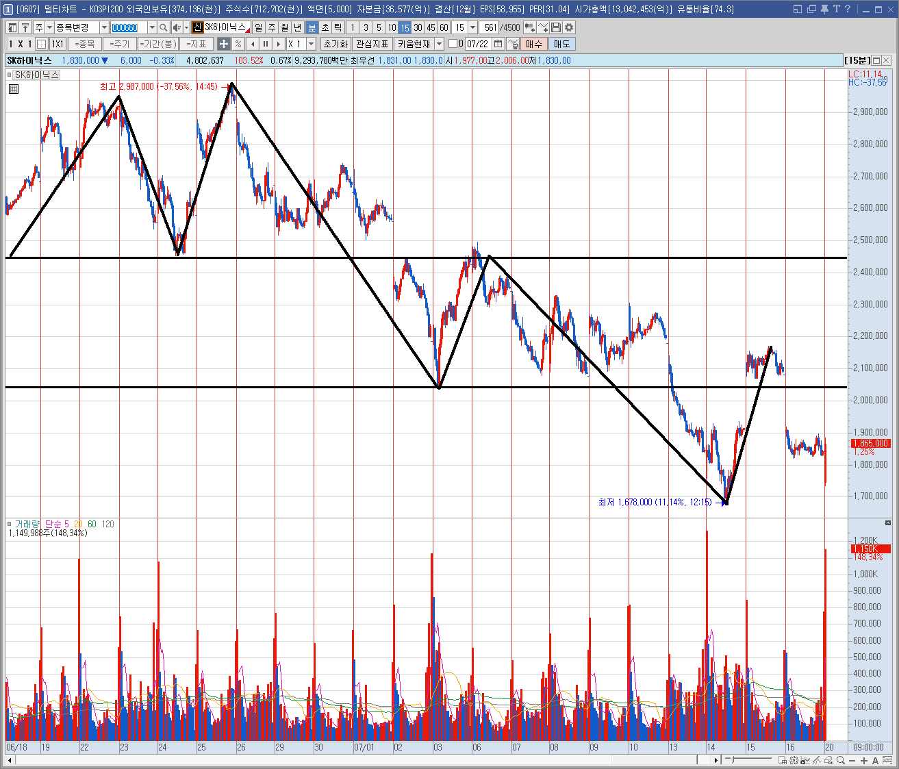
Task: Click the bottom gear settings icon
Action: pos(794,761)
